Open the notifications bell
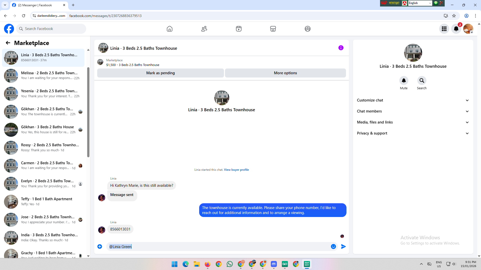 [x=456, y=29]
